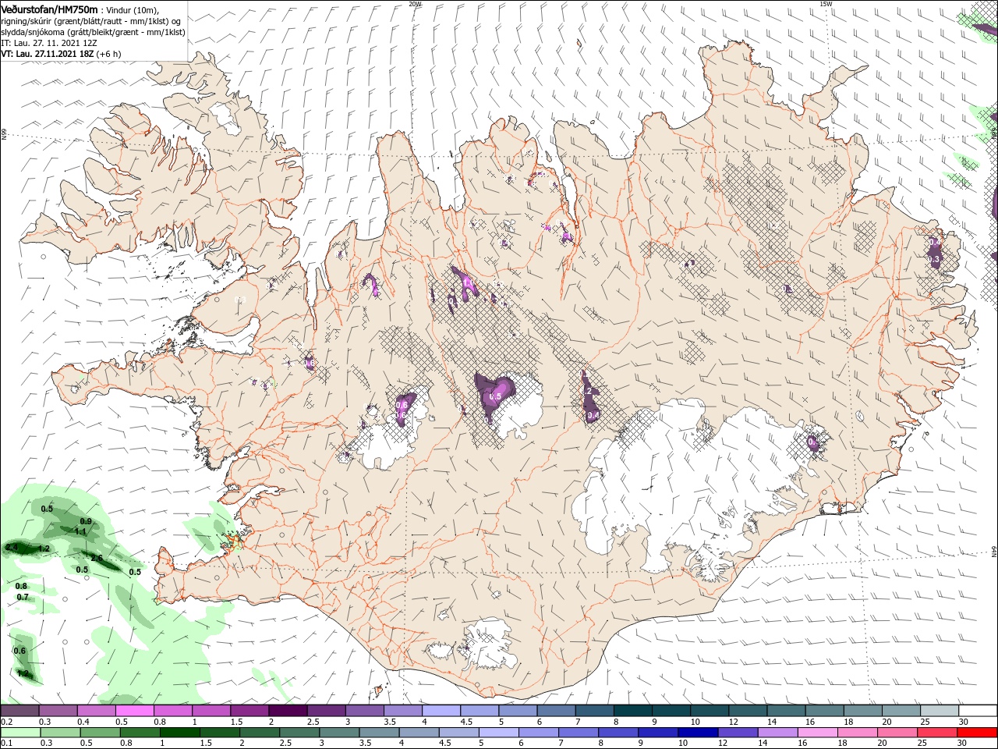Click the "15W" longitude label
The image size is (998, 749).
826,4
